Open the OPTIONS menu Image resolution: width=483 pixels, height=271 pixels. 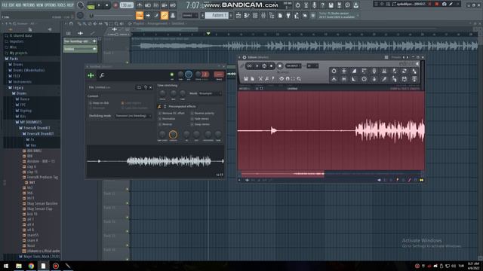pos(51,5)
